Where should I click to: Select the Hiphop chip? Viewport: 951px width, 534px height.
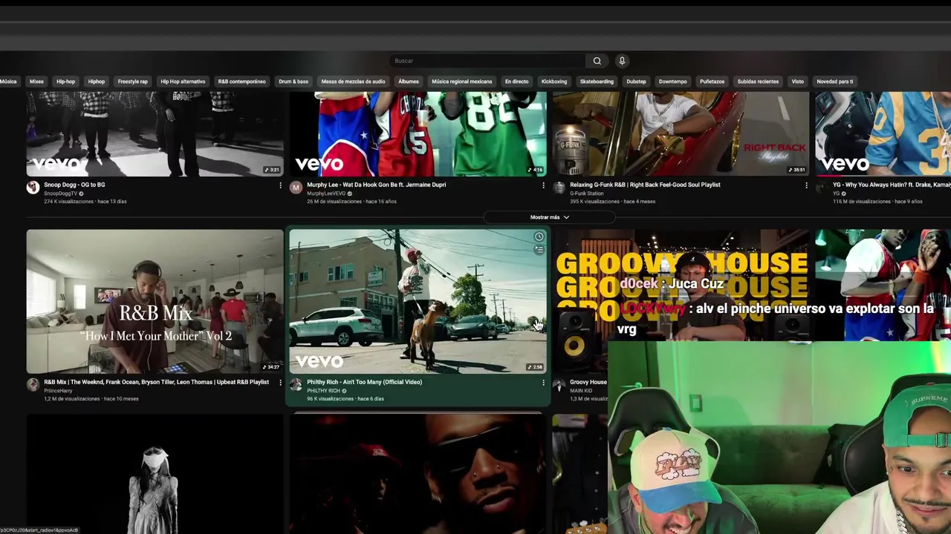point(97,82)
